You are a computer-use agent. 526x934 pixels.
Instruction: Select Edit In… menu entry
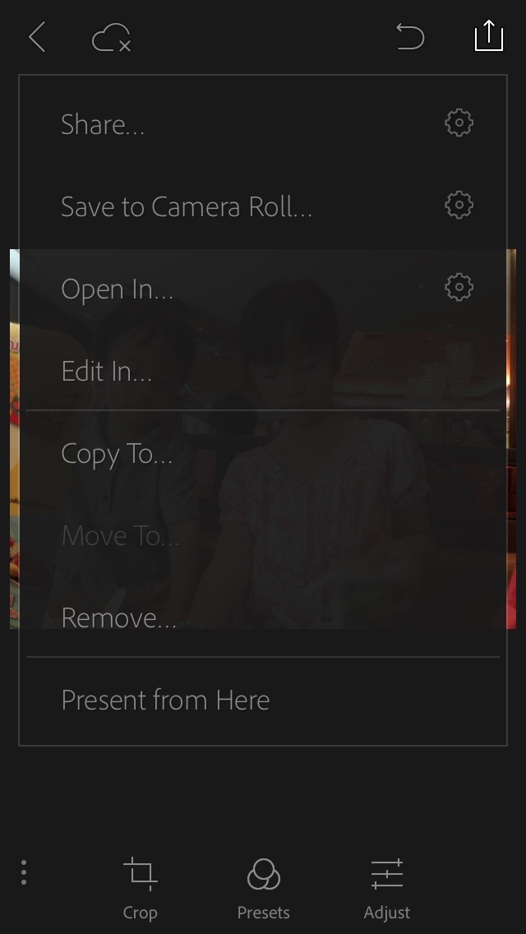107,372
